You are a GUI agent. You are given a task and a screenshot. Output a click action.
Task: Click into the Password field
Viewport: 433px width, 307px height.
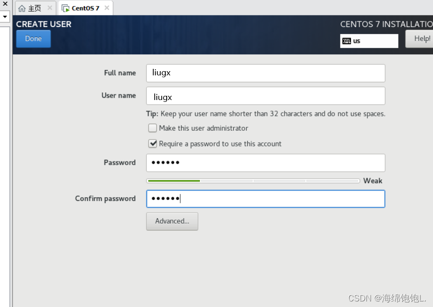point(266,163)
